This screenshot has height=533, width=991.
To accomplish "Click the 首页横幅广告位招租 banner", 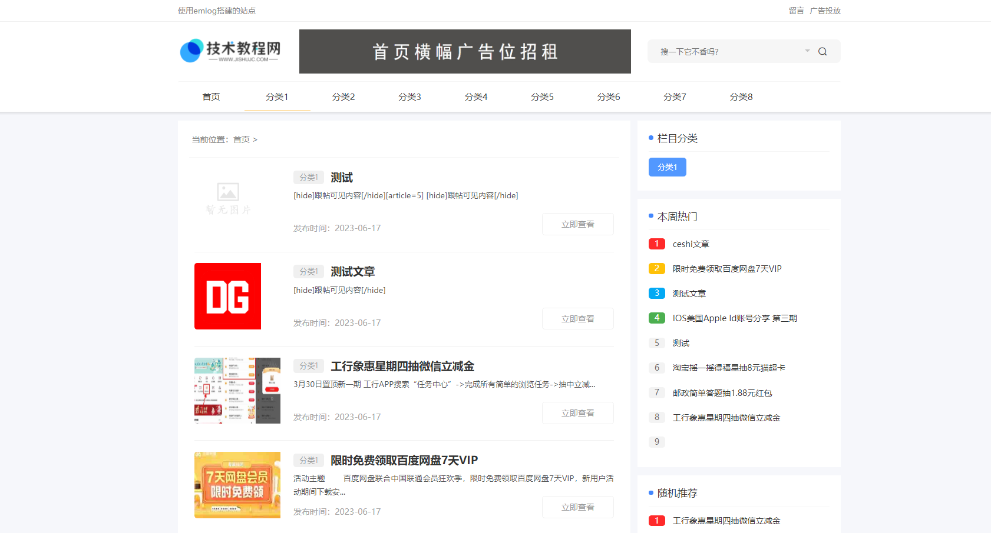I will point(464,52).
